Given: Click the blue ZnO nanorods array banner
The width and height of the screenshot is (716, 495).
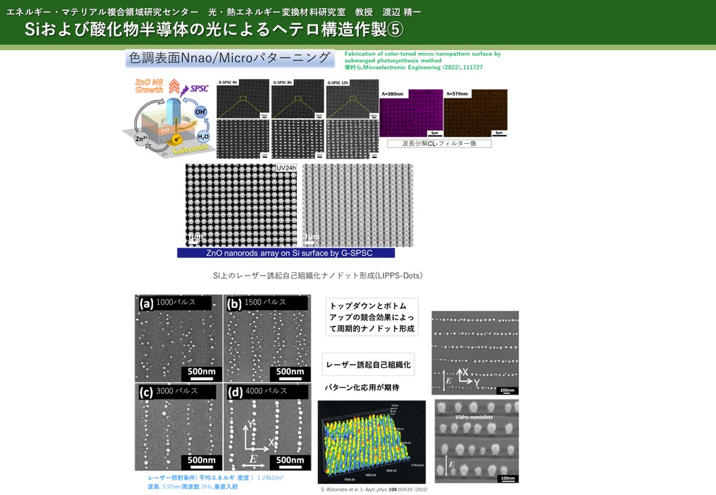Looking at the screenshot, I should click(x=286, y=253).
